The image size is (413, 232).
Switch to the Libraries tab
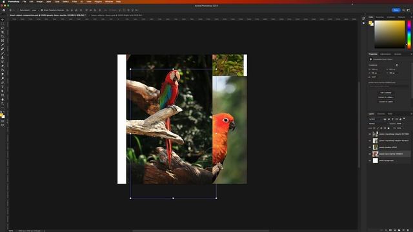coord(398,54)
